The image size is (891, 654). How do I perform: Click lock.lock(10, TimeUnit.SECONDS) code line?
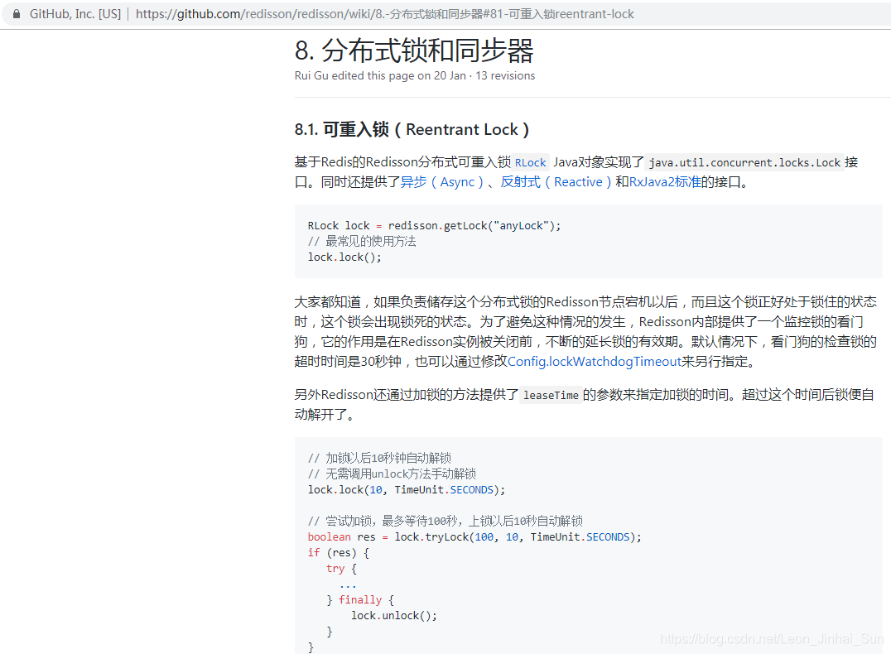tap(407, 490)
